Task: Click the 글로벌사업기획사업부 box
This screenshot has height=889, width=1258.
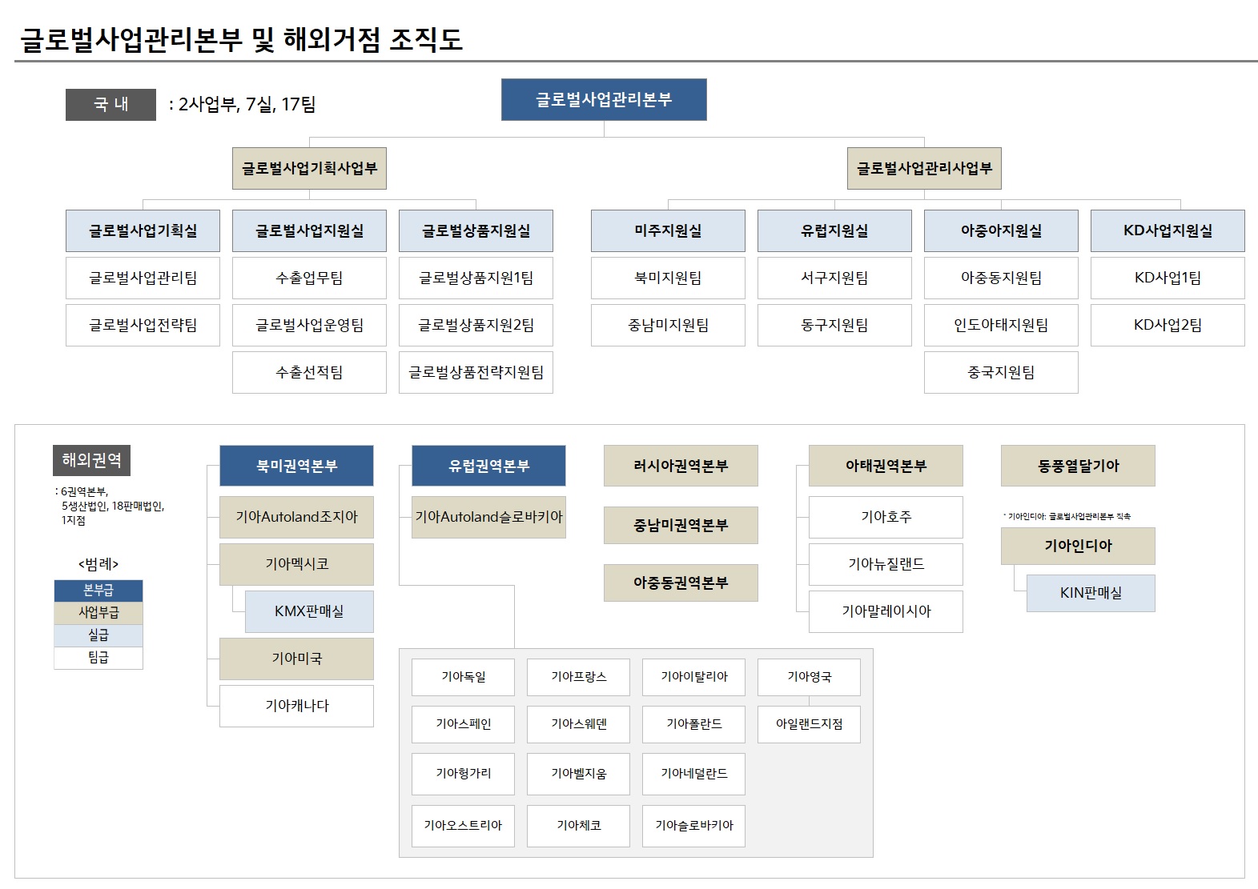Action: point(309,168)
